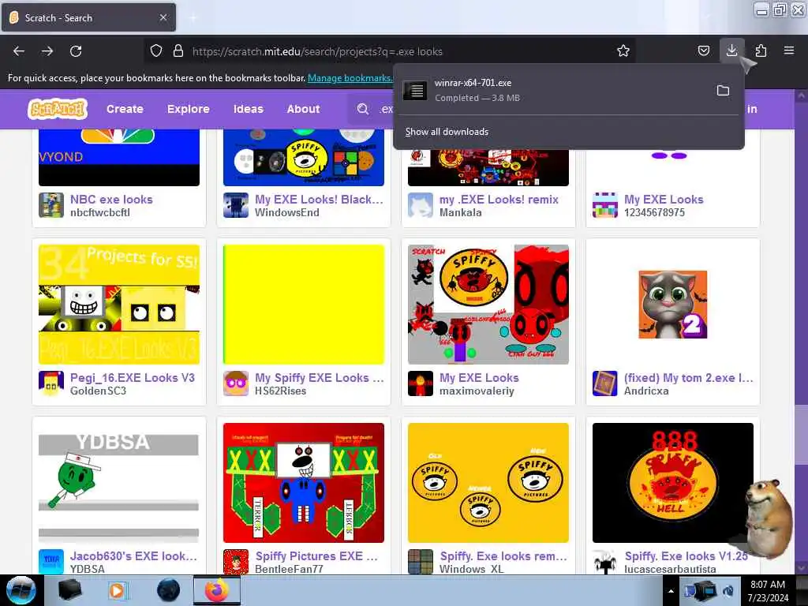808x606 pixels.
Task: Save page to Pocket
Action: click(703, 51)
